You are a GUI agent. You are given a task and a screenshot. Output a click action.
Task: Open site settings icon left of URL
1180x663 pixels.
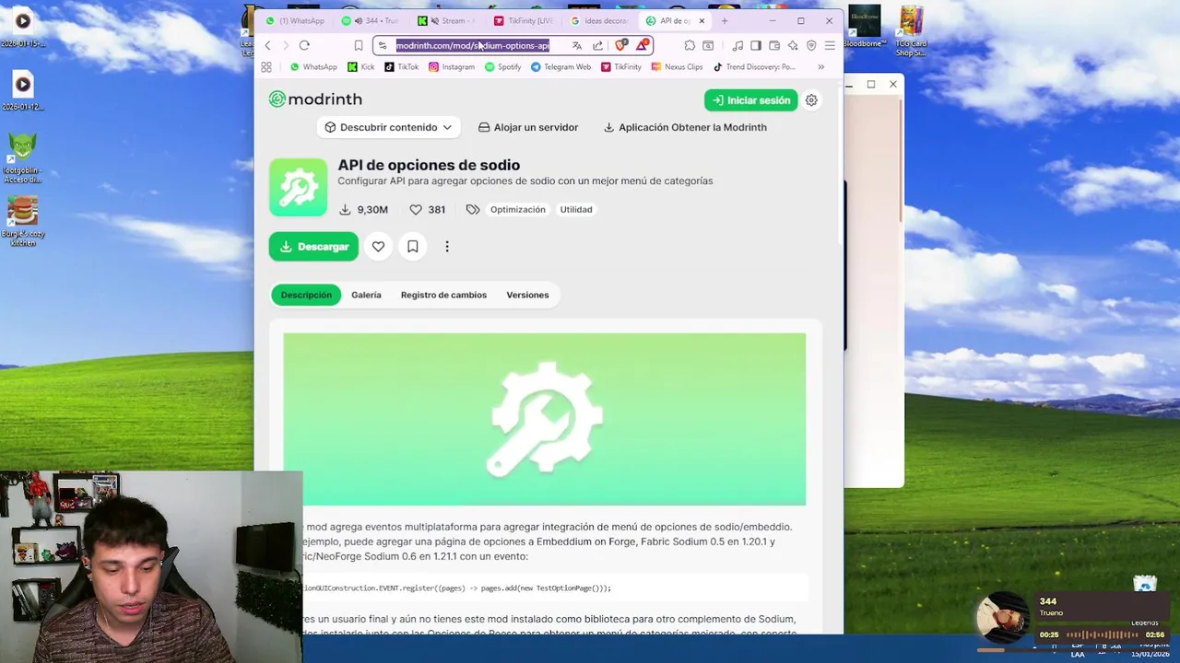point(383,45)
